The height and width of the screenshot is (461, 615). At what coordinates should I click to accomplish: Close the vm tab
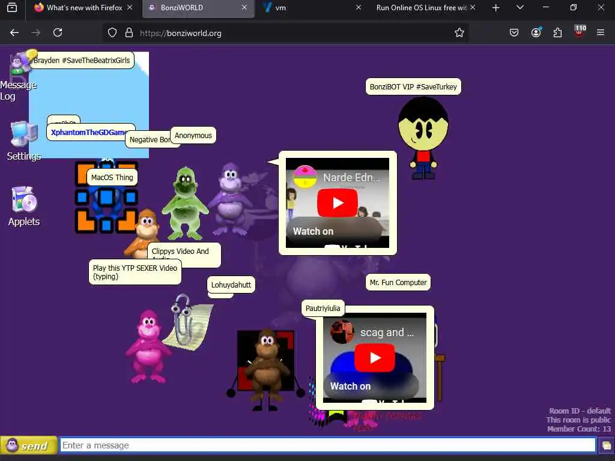(x=359, y=7)
